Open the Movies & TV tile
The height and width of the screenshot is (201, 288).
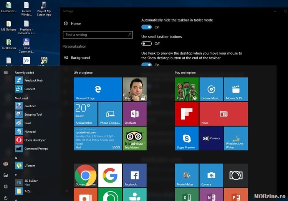pos(236,89)
